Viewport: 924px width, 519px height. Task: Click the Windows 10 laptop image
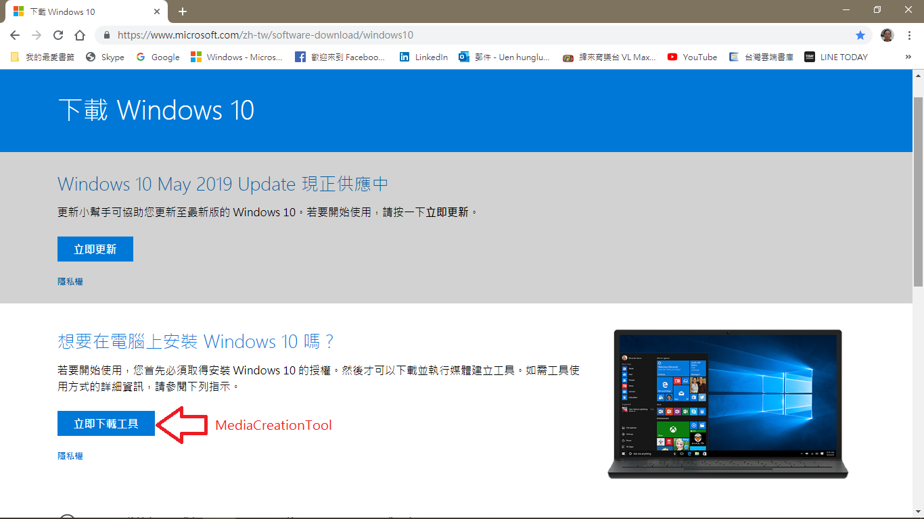(728, 404)
